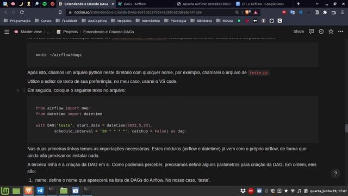Viewport: 348px width, 196px height.
Task: Open Negócios bookmarks folder
Action: pyautogui.click(x=121, y=21)
